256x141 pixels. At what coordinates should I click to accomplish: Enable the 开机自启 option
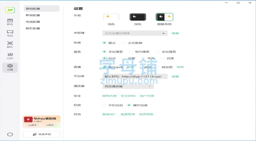pos(104,105)
